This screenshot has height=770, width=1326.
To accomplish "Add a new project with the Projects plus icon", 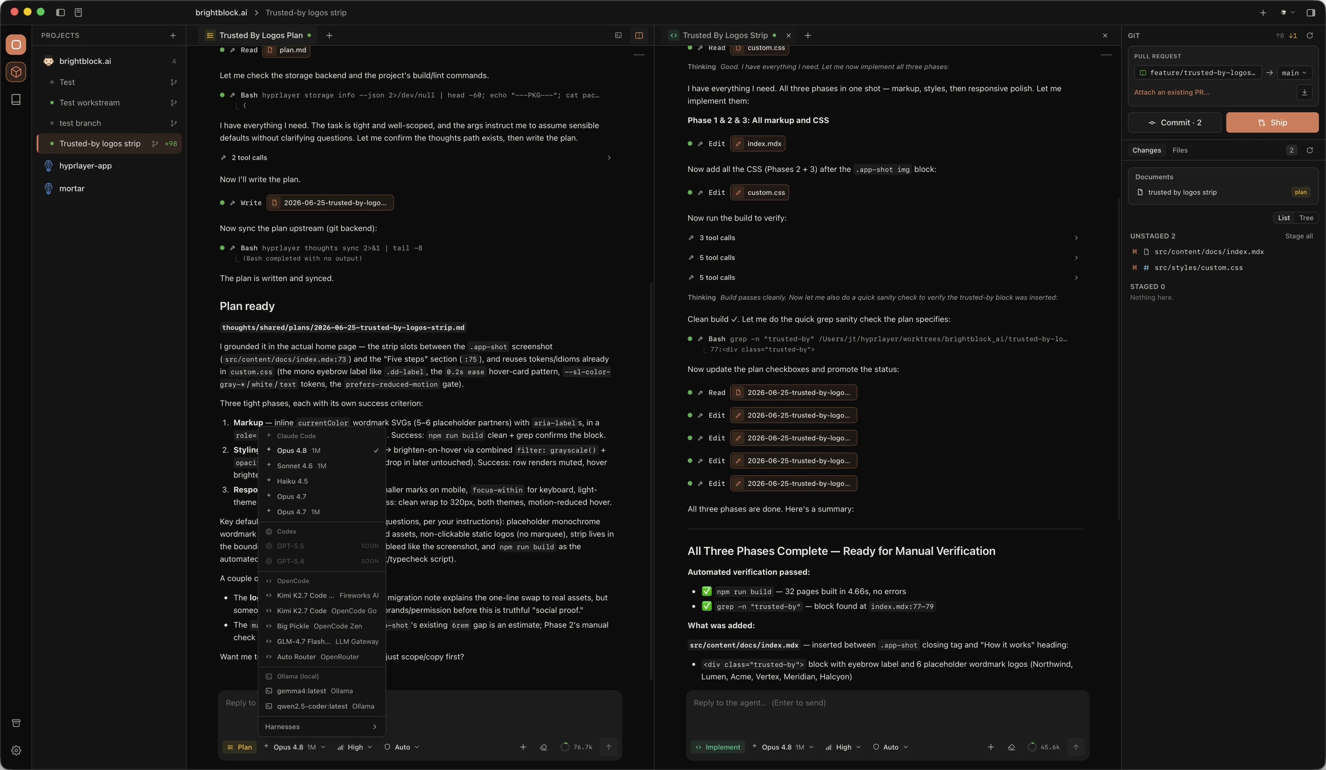I will coord(173,35).
